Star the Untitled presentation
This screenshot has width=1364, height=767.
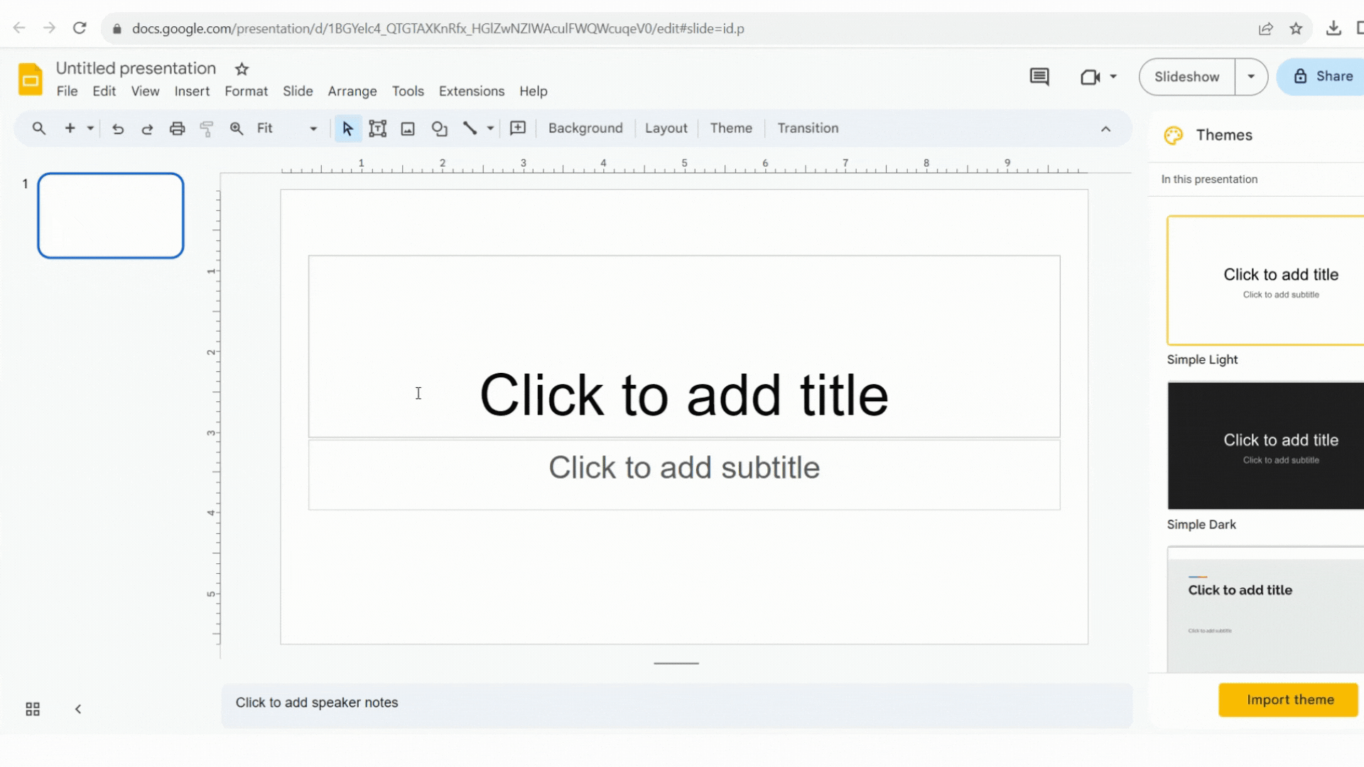point(242,69)
